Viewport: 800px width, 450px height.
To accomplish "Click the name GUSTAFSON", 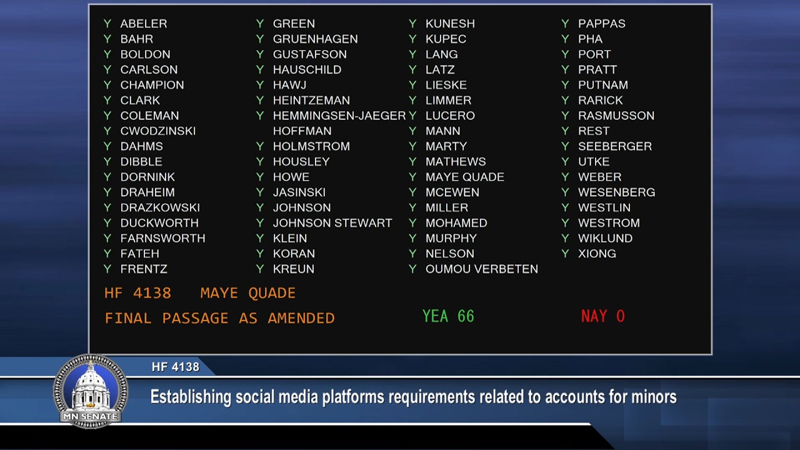I will pos(310,54).
